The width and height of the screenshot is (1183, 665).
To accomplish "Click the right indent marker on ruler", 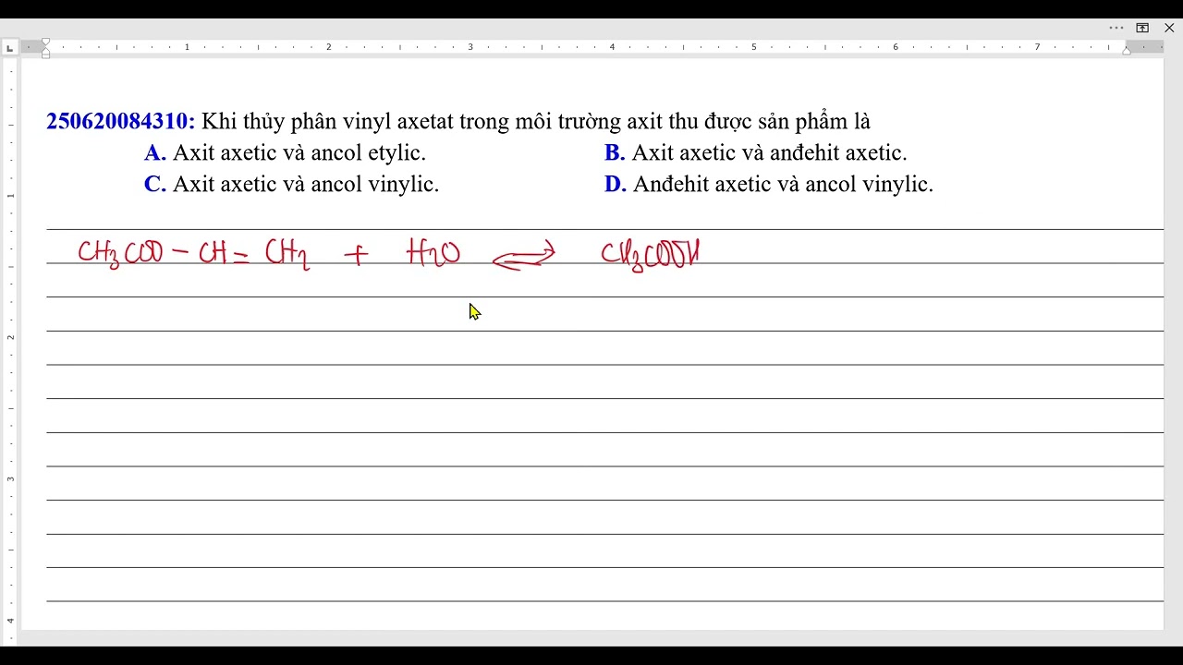I will point(1126,50).
